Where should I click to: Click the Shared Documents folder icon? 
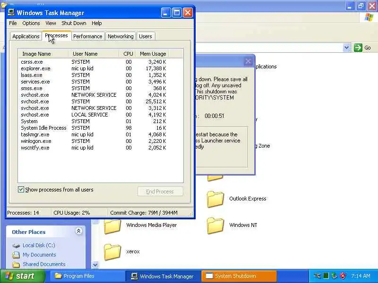(16, 265)
